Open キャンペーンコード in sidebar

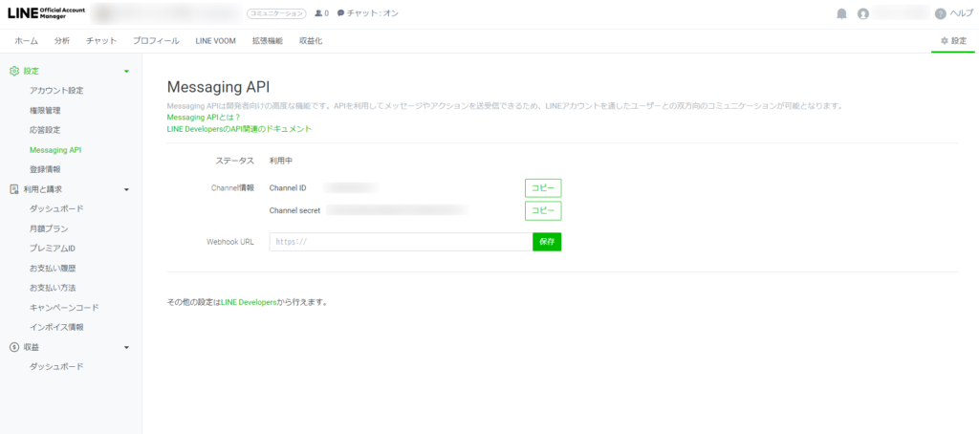pyautogui.click(x=64, y=308)
